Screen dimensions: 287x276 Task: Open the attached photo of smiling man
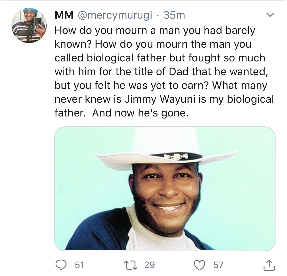[x=165, y=189]
